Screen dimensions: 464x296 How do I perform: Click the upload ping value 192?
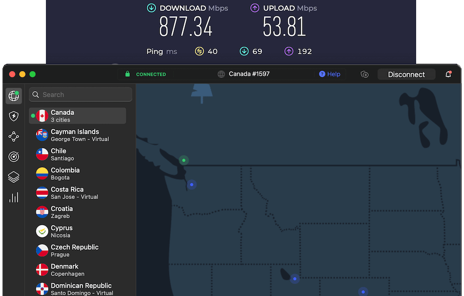[x=304, y=51]
